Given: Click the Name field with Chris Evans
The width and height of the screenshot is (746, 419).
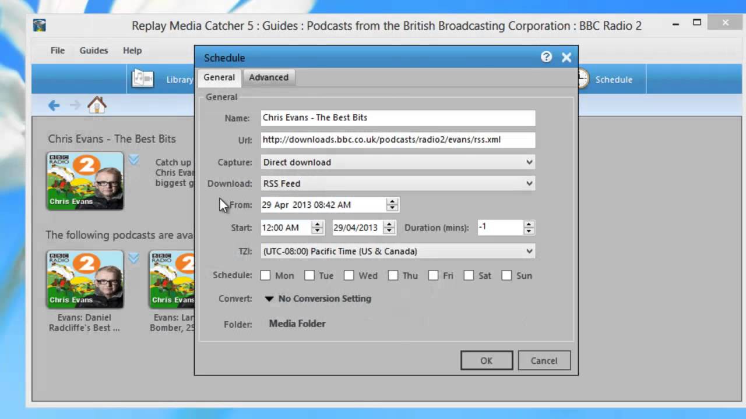Looking at the screenshot, I should [398, 118].
